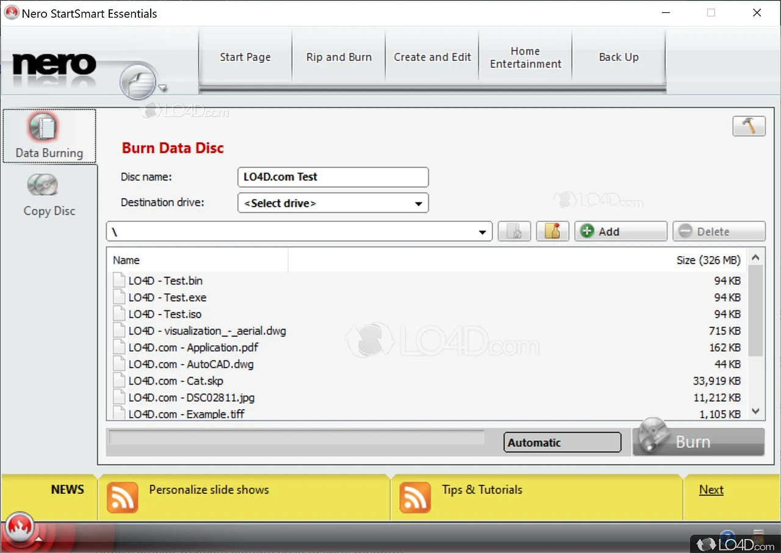Click the Disc name input field

pos(333,177)
